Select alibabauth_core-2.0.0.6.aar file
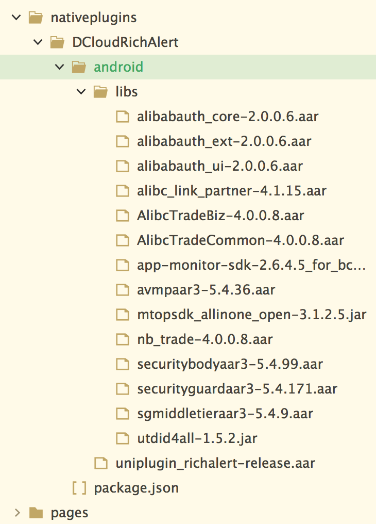376x524 pixels. tap(228, 117)
